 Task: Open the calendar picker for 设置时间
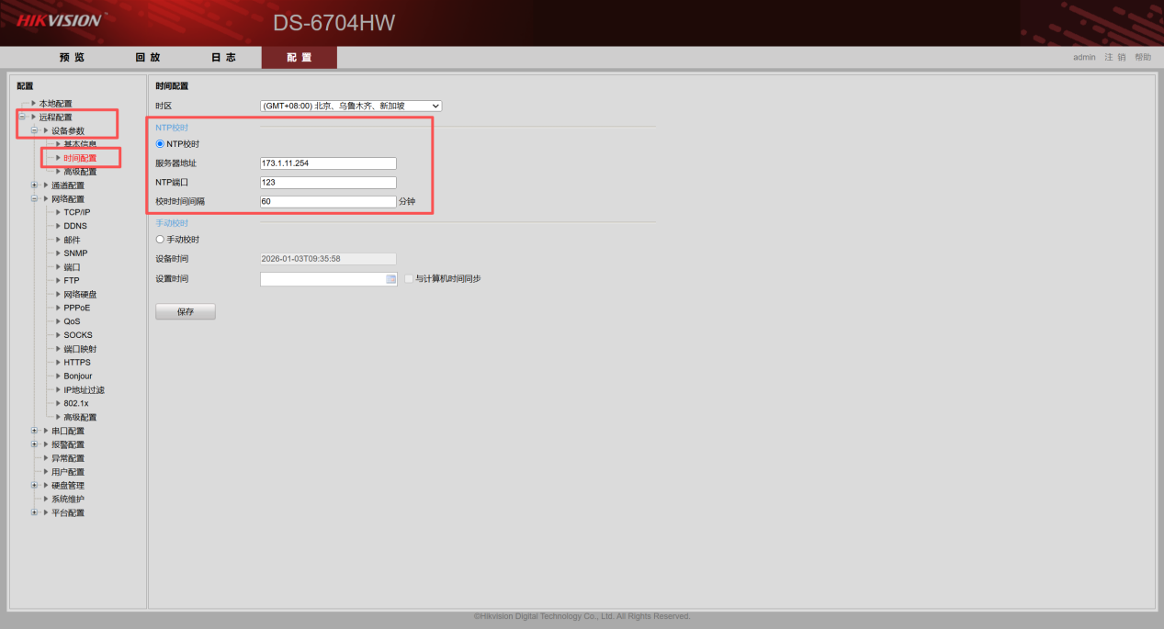click(x=390, y=279)
